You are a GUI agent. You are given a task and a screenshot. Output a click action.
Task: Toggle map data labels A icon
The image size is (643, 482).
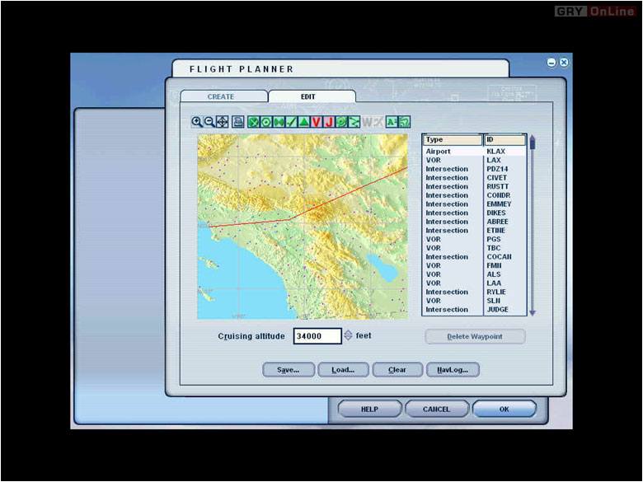point(392,122)
